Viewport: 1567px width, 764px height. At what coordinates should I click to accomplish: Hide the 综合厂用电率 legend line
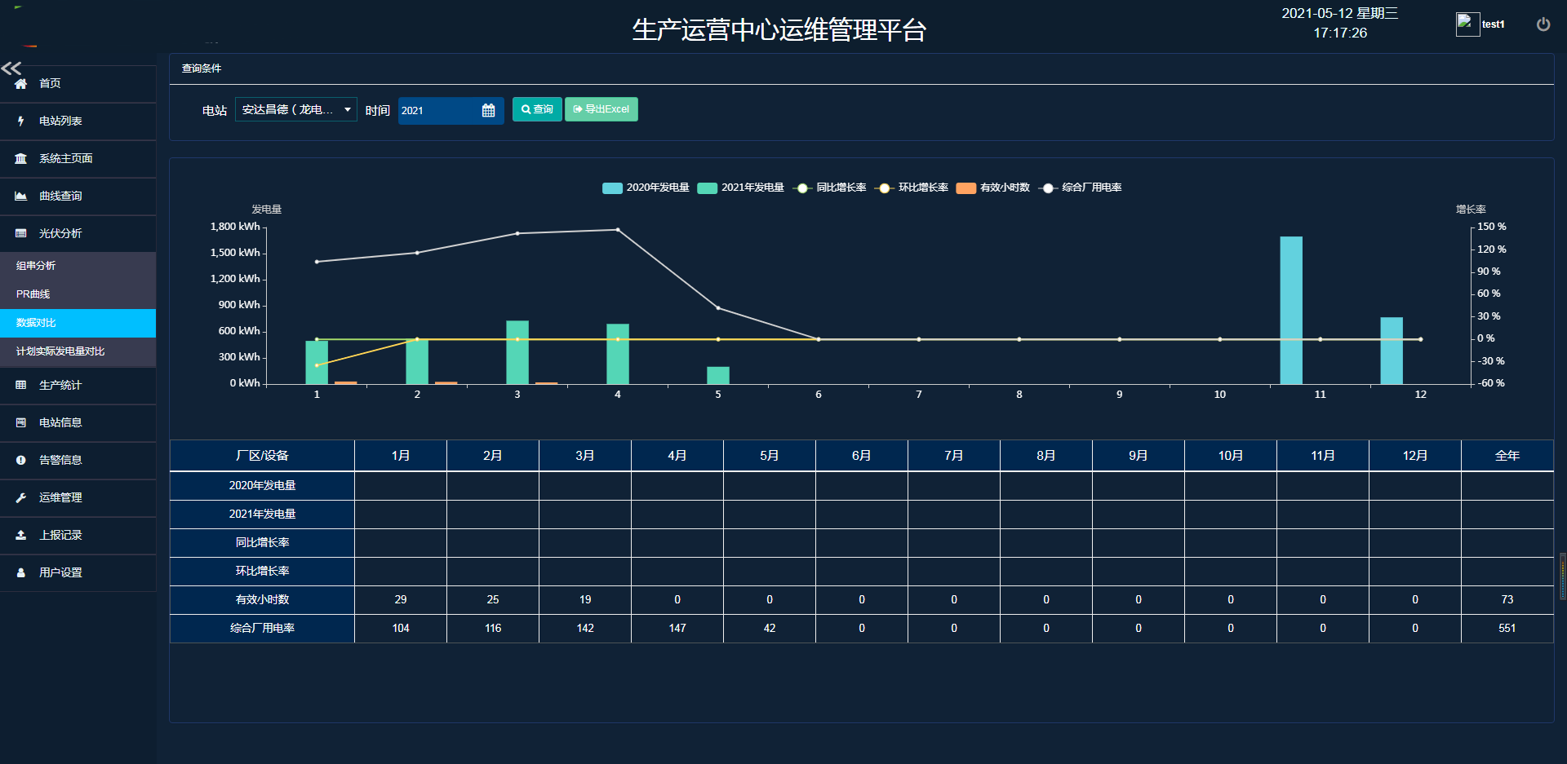(x=1081, y=188)
